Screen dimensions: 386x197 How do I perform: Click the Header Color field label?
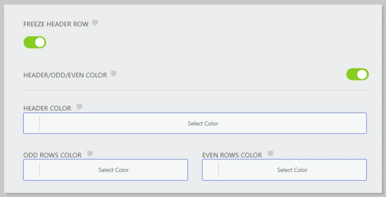click(47, 108)
